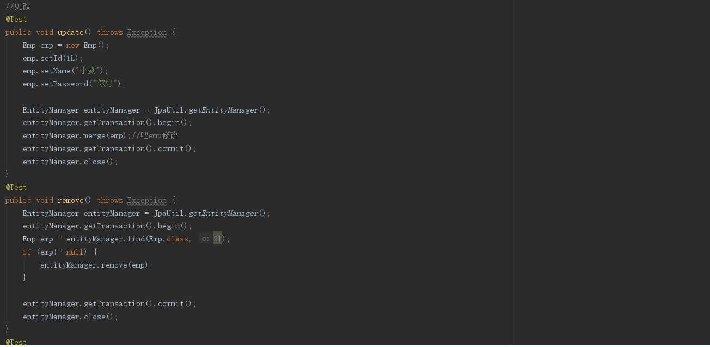This screenshot has width=710, height=347.
Task: Click the Emp.class argument
Action: point(169,239)
